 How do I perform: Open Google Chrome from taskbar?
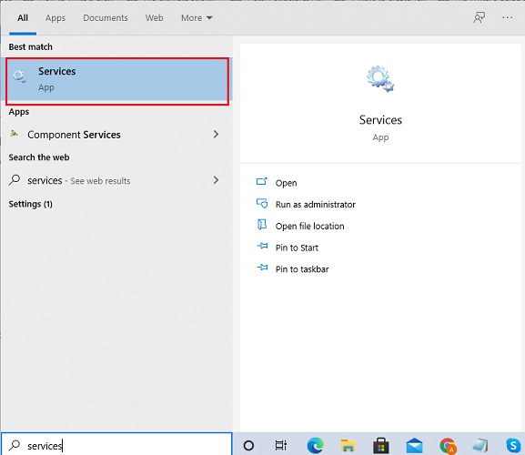[x=448, y=446]
